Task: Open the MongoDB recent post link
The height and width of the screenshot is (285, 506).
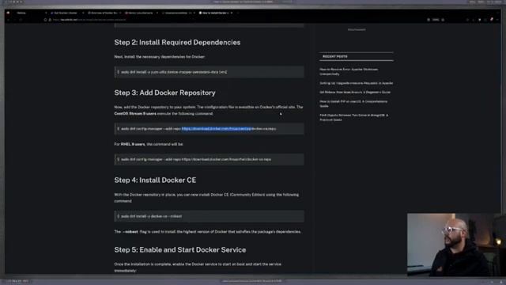Action: tap(353, 117)
